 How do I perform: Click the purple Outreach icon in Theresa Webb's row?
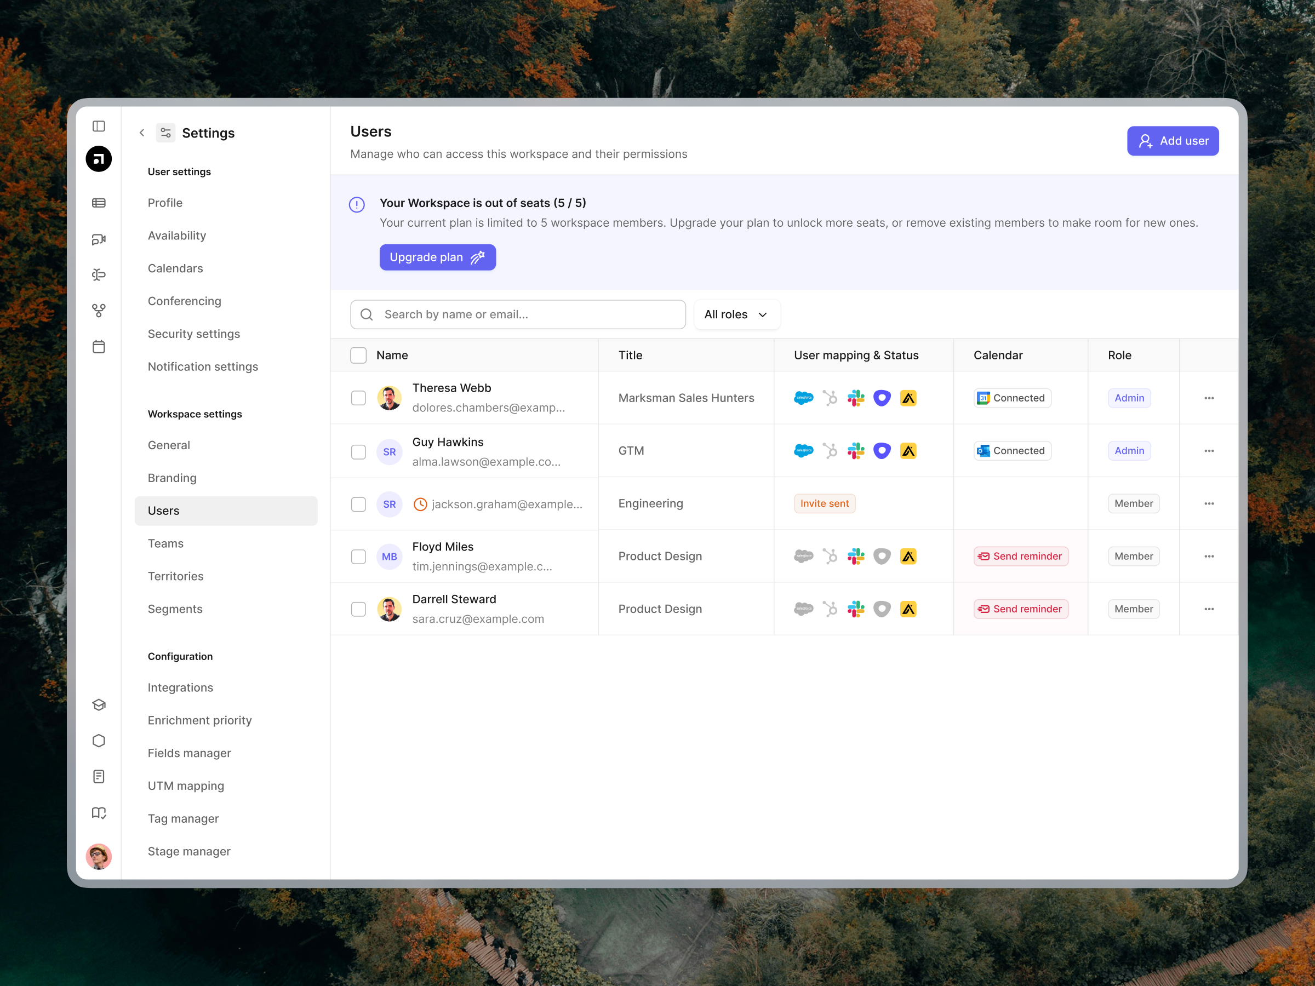pyautogui.click(x=882, y=398)
